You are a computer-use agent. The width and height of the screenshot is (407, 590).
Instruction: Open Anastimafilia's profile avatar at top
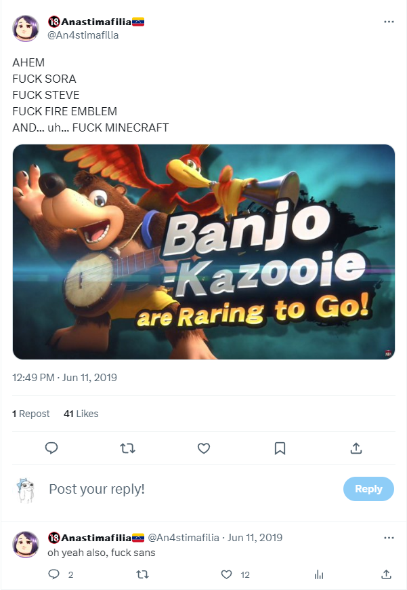click(26, 28)
